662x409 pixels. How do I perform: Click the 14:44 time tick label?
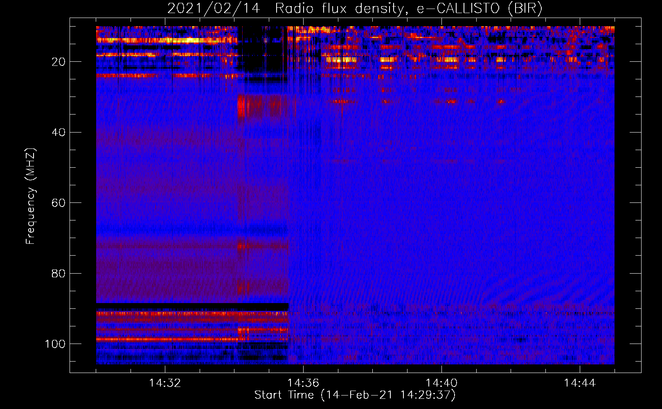click(x=580, y=383)
